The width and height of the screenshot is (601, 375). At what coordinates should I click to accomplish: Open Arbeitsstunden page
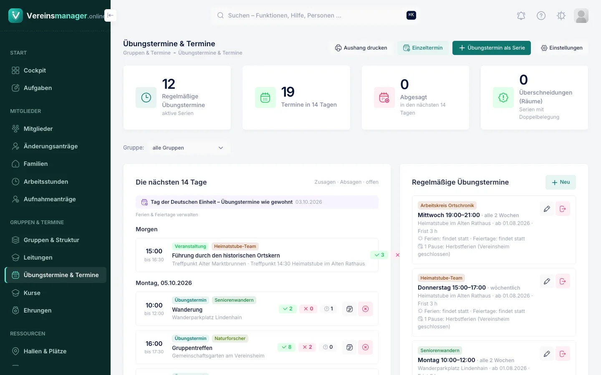[x=56, y=182]
